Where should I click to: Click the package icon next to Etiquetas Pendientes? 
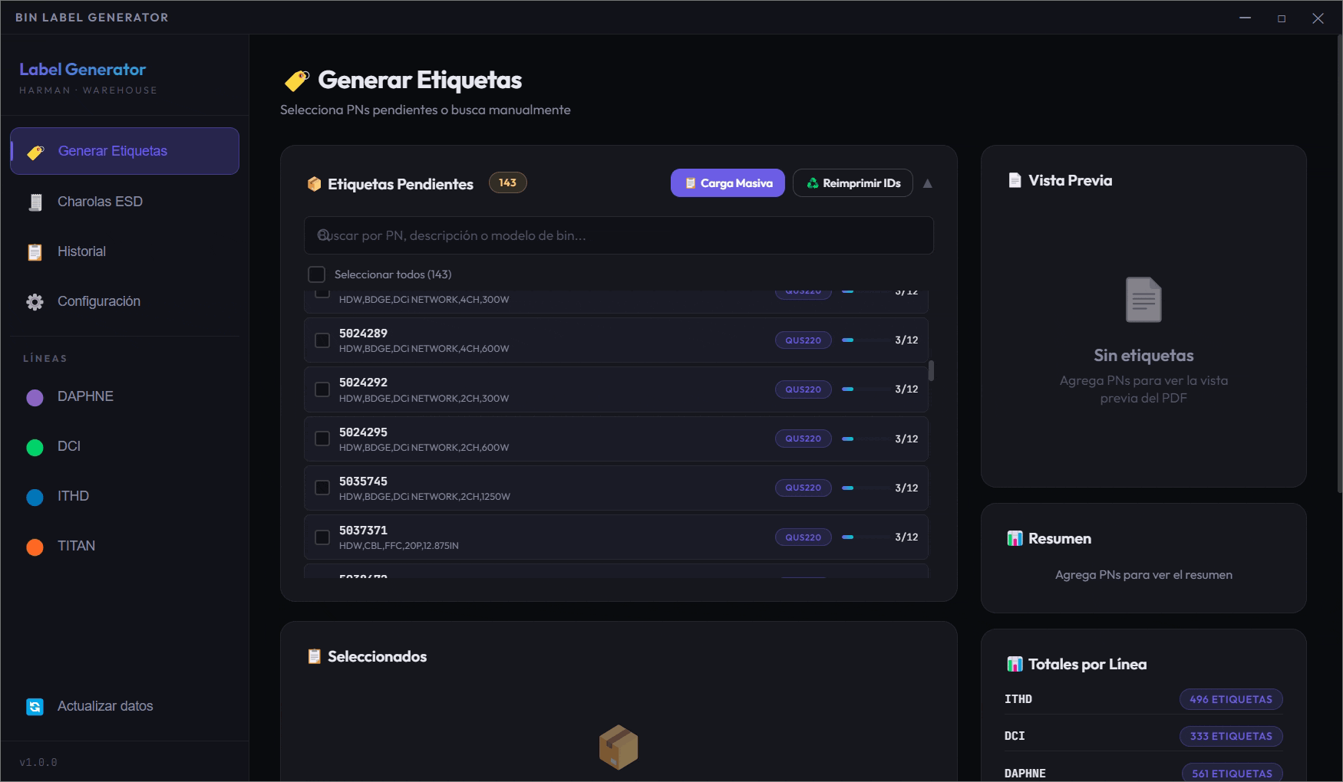click(x=314, y=184)
